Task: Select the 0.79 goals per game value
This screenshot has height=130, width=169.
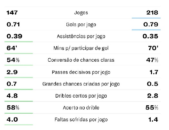Action: 151,24
